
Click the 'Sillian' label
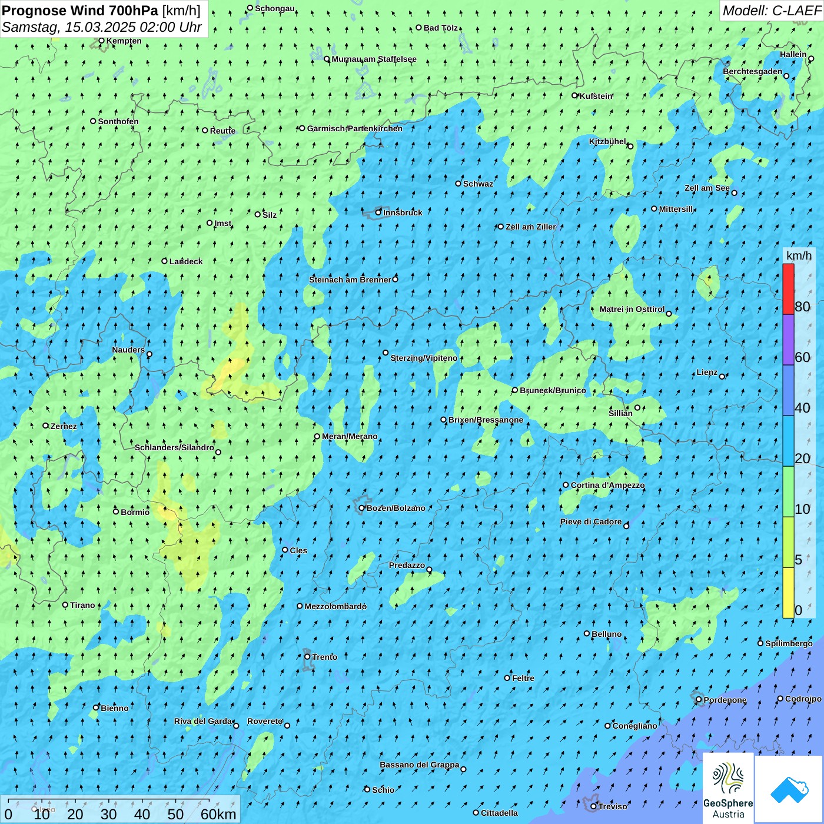click(620, 413)
